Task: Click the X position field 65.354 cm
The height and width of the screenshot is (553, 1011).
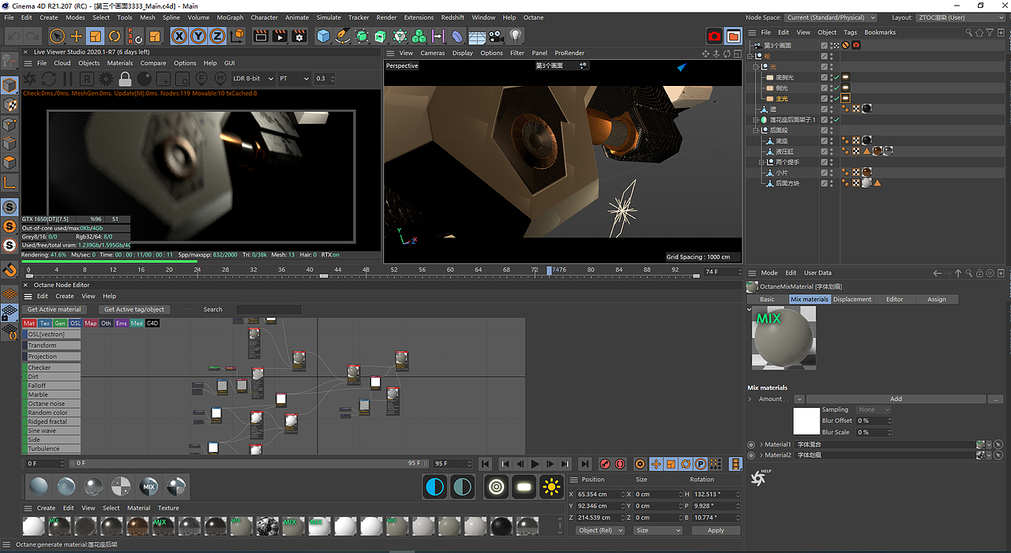Action: pos(599,494)
